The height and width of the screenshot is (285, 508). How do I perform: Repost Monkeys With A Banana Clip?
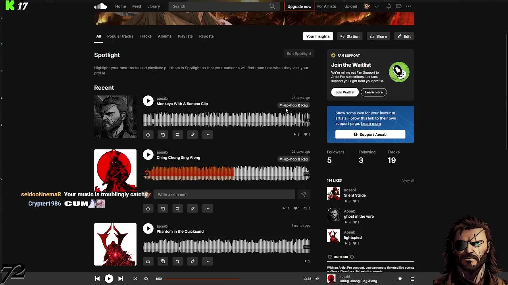[x=178, y=135]
